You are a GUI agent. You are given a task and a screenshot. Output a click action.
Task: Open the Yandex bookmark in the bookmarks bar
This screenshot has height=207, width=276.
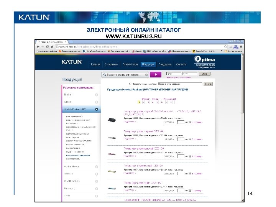137,51
